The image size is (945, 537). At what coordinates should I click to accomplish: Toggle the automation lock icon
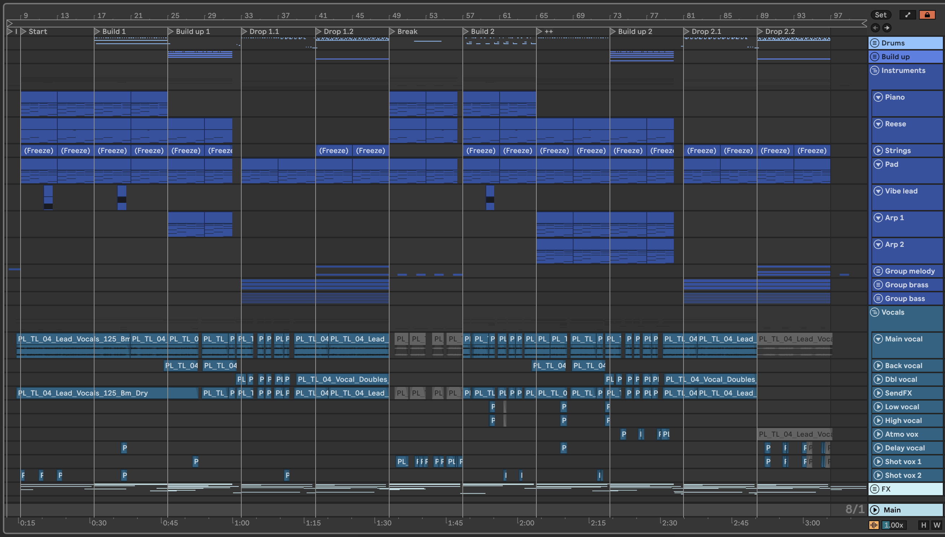click(x=927, y=15)
